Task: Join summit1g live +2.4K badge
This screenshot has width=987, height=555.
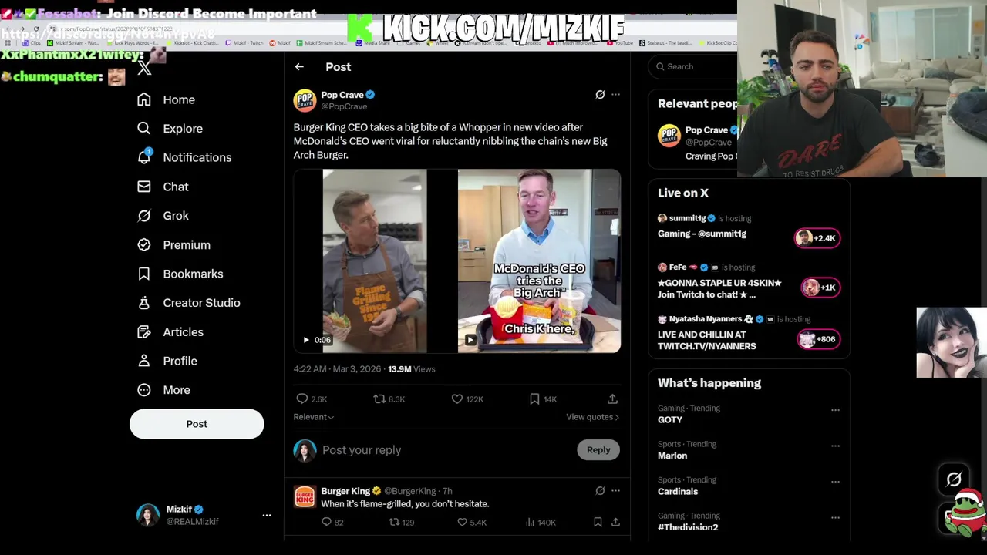Action: click(x=817, y=238)
